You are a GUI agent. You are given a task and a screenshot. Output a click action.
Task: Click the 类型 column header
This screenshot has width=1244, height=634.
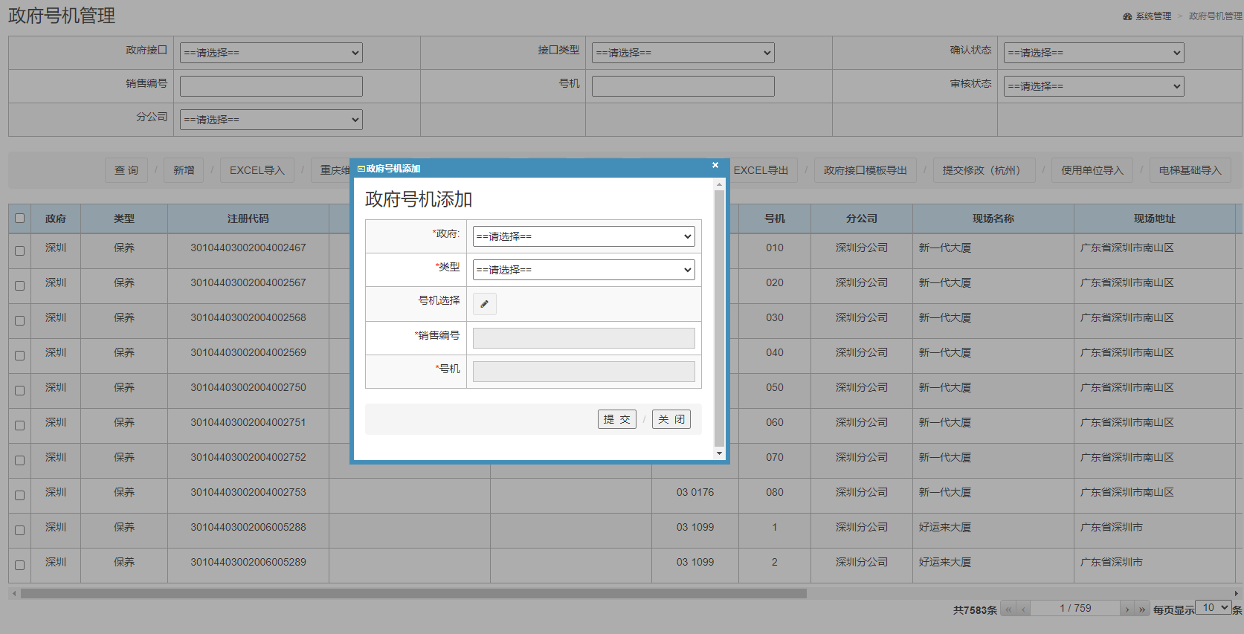click(x=124, y=219)
